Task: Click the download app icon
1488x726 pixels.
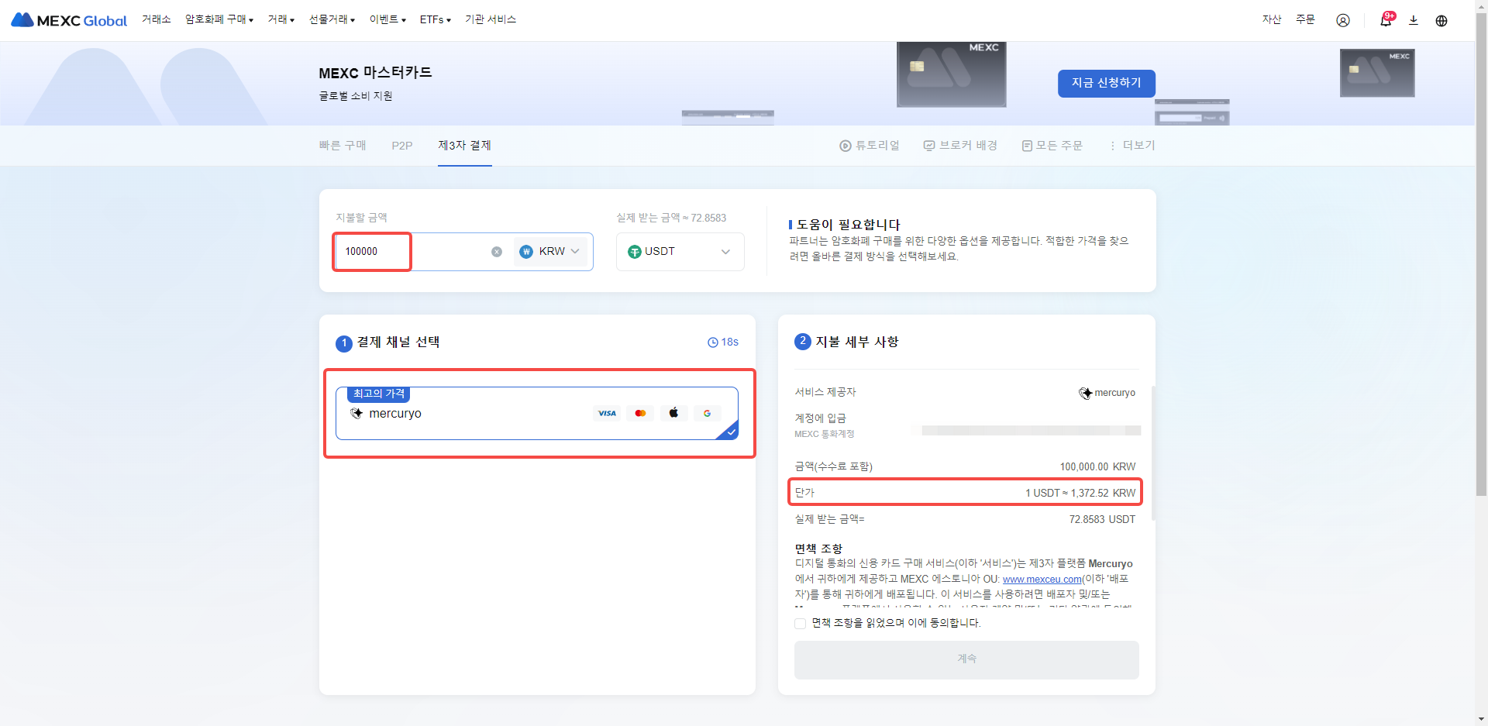Action: tap(1413, 20)
